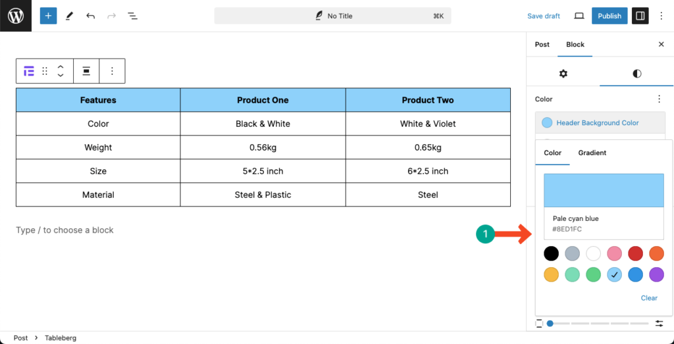Click the #8ED1FC hex value
The width and height of the screenshot is (674, 344).
point(567,229)
